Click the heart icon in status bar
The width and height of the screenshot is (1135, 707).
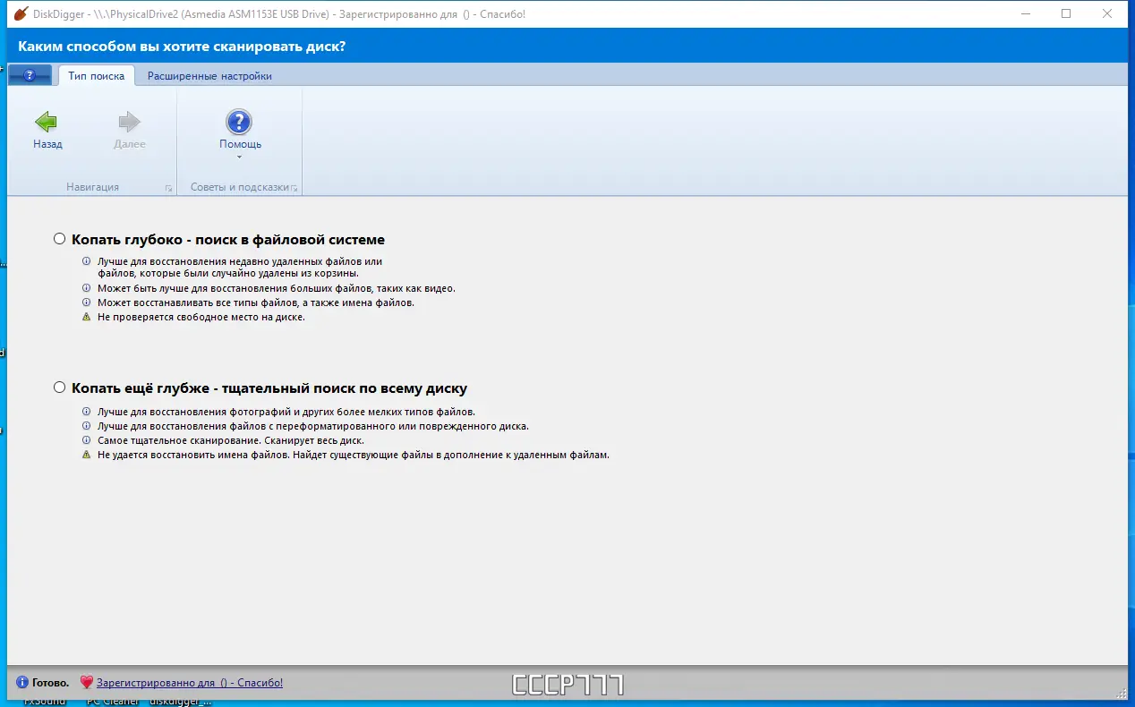(87, 683)
